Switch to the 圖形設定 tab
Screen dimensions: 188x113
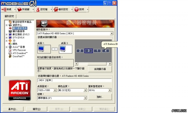(x=9, y=16)
